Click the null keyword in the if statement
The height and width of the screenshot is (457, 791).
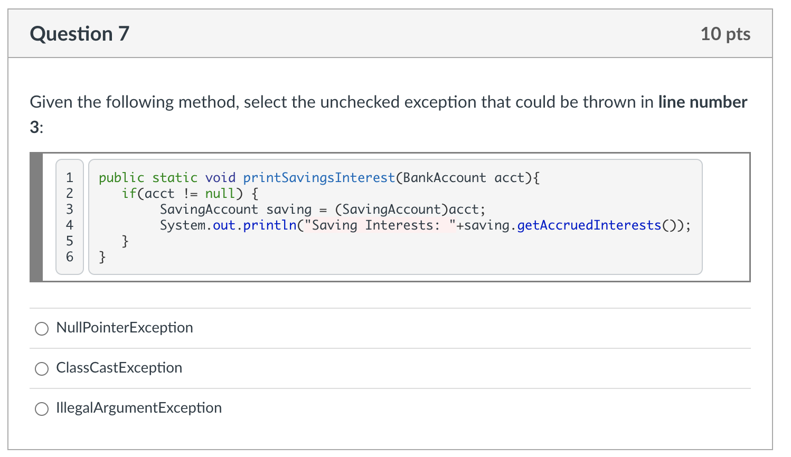(220, 194)
